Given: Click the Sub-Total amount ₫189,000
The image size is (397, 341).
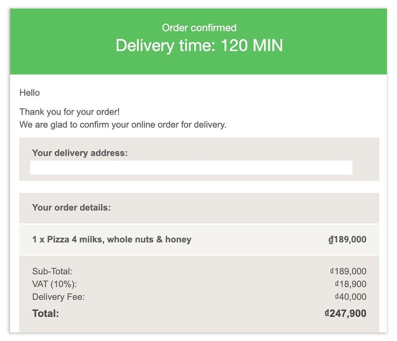Looking at the screenshot, I should click(x=348, y=271).
